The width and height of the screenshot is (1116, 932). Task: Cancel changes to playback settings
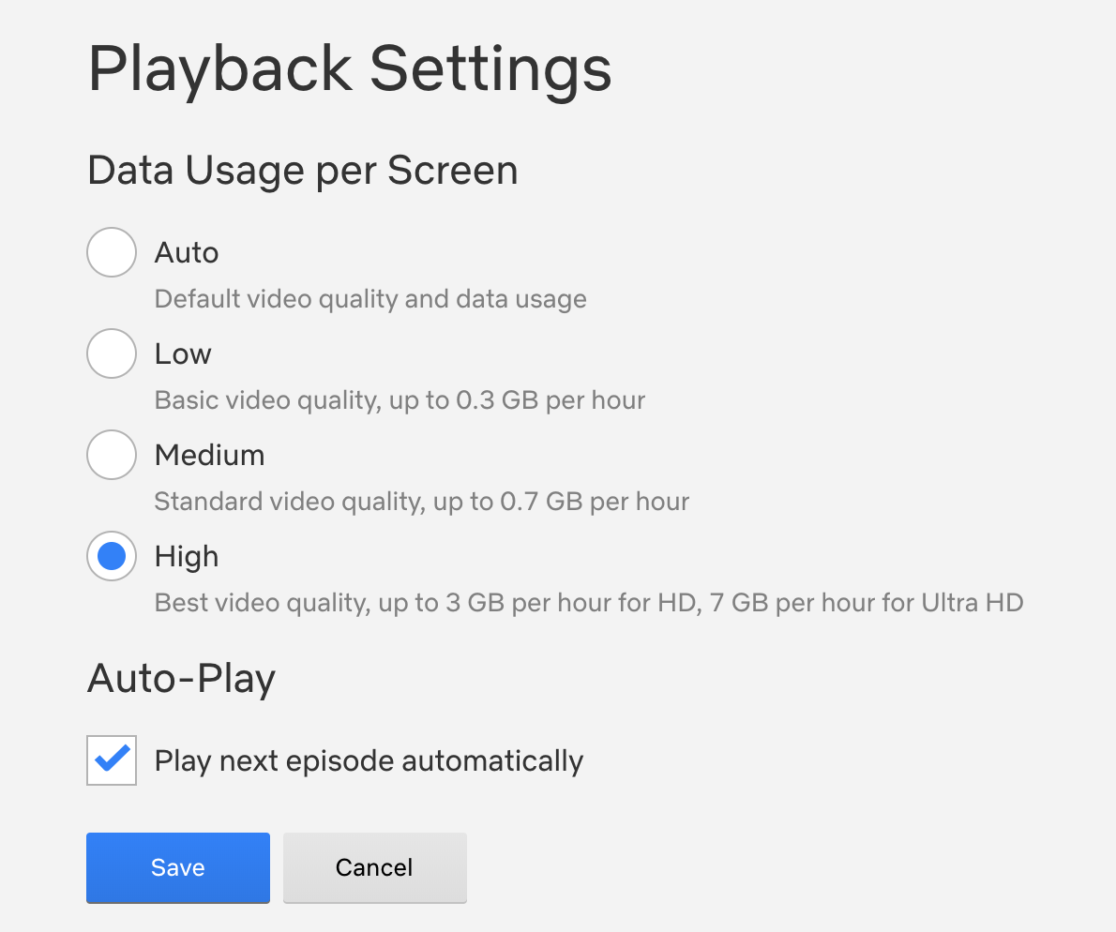pyautogui.click(x=374, y=867)
